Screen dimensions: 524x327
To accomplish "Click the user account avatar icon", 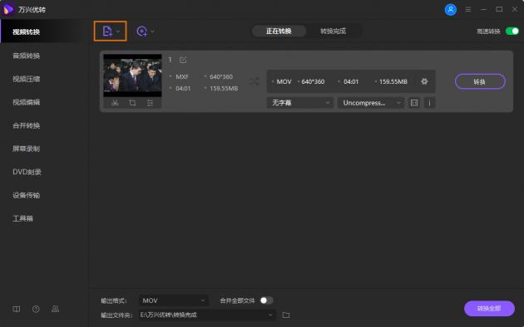I will coord(451,9).
